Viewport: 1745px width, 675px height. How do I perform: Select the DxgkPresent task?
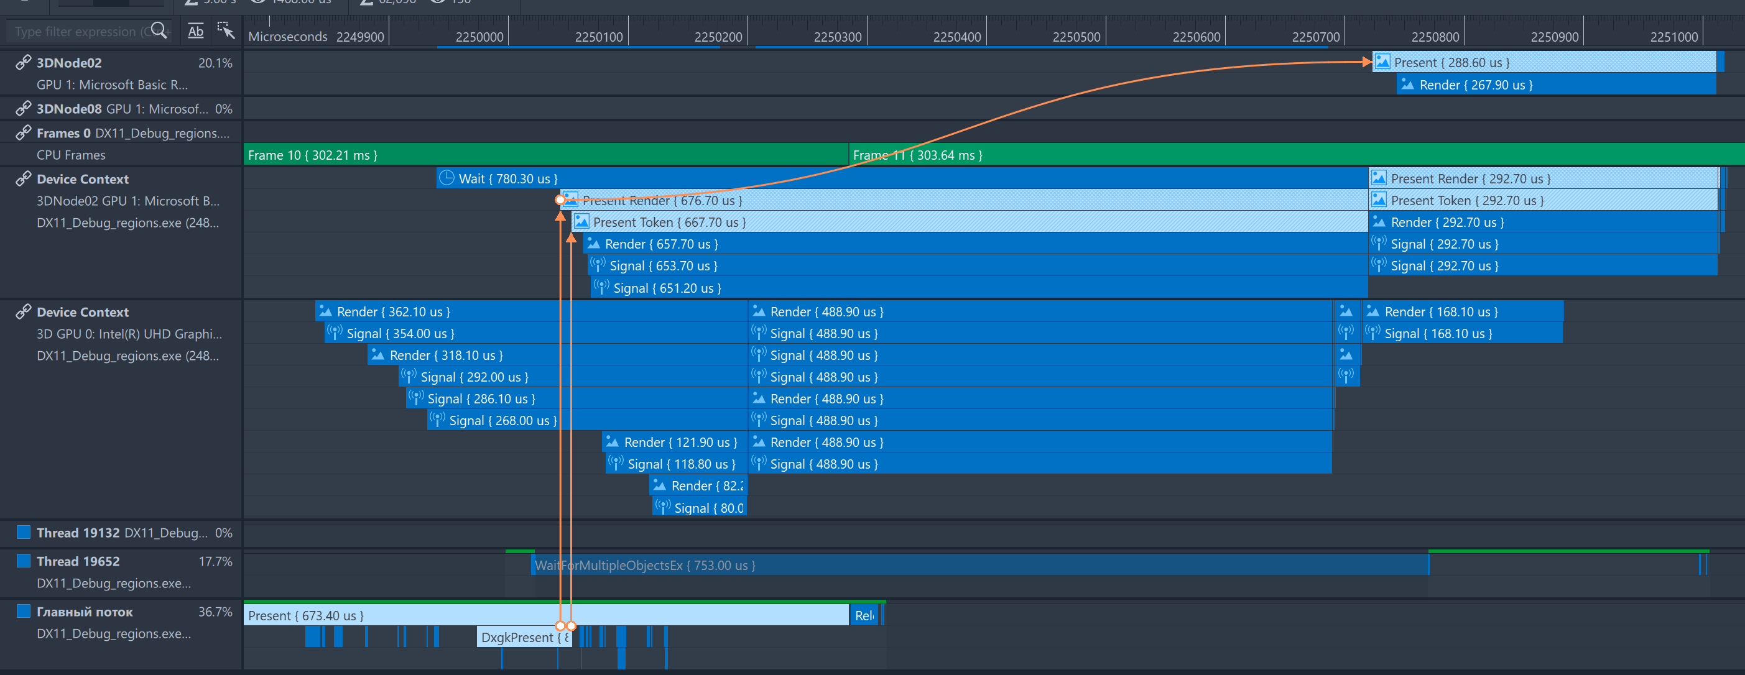click(x=524, y=637)
